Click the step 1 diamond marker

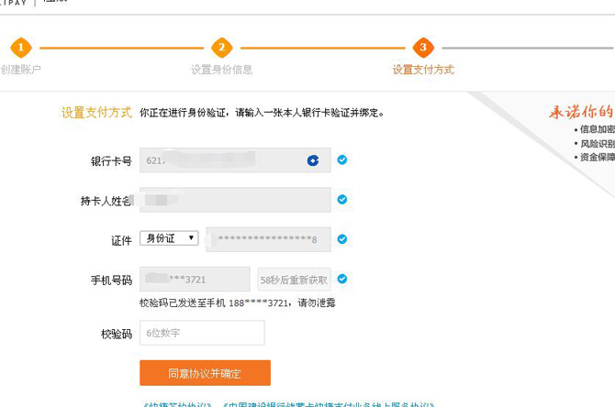(x=21, y=48)
